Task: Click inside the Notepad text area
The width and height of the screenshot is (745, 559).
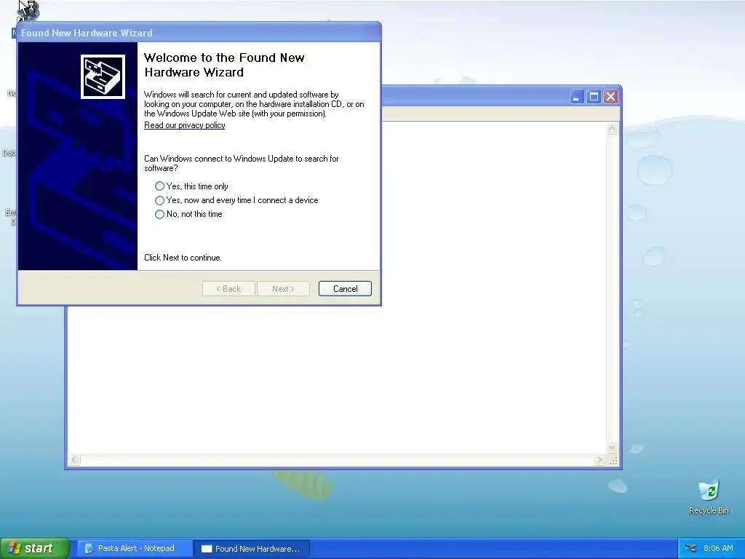Action: 338,380
